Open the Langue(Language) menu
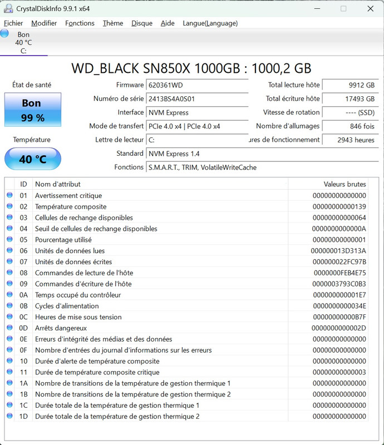The height and width of the screenshot is (445, 384). (210, 23)
